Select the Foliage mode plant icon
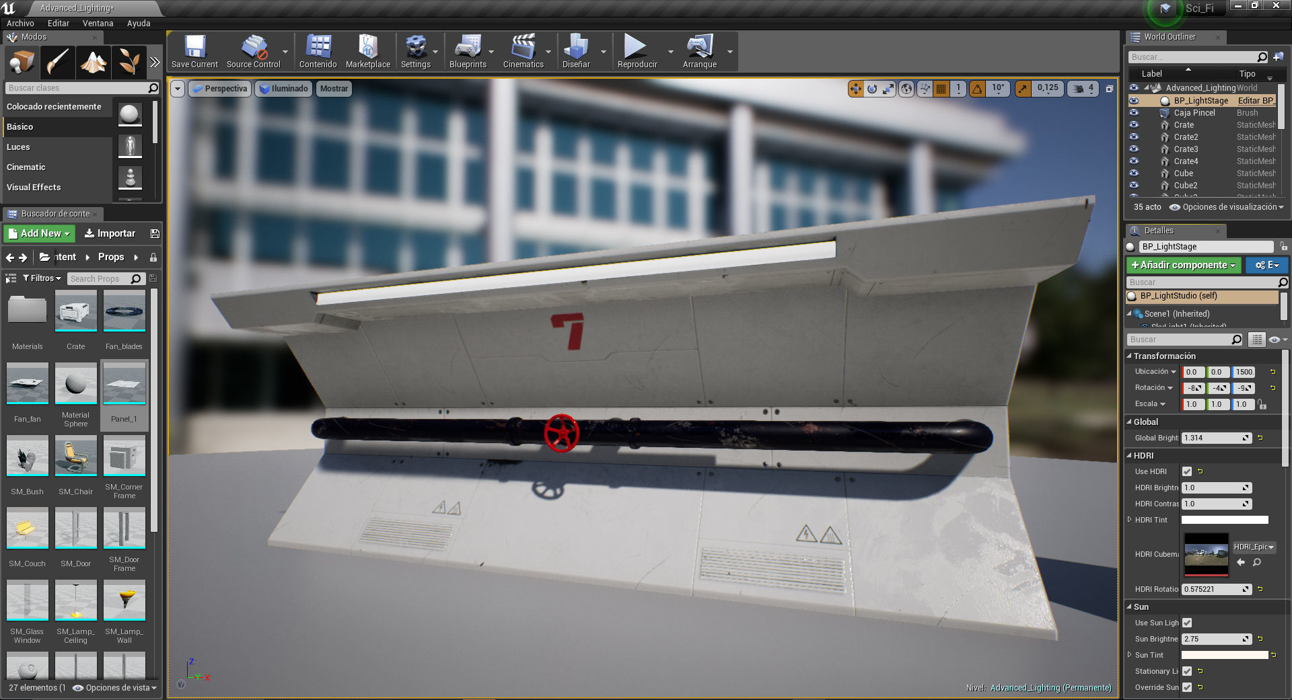Image resolution: width=1292 pixels, height=700 pixels. [x=129, y=63]
